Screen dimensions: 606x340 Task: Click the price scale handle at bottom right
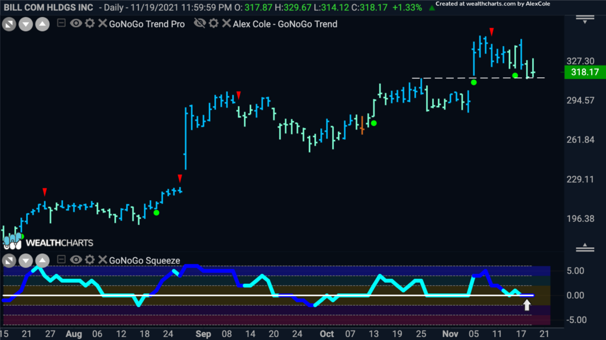click(x=585, y=248)
